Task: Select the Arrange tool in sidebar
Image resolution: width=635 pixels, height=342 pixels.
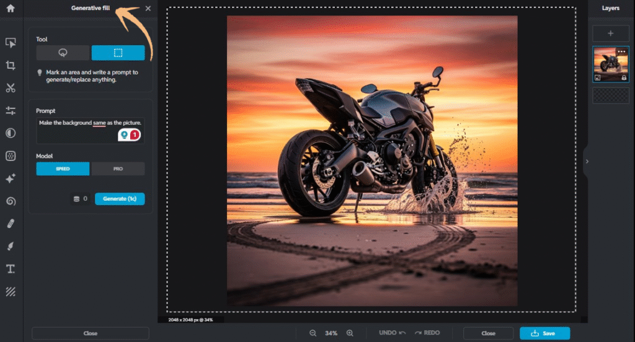Action: pos(11,43)
